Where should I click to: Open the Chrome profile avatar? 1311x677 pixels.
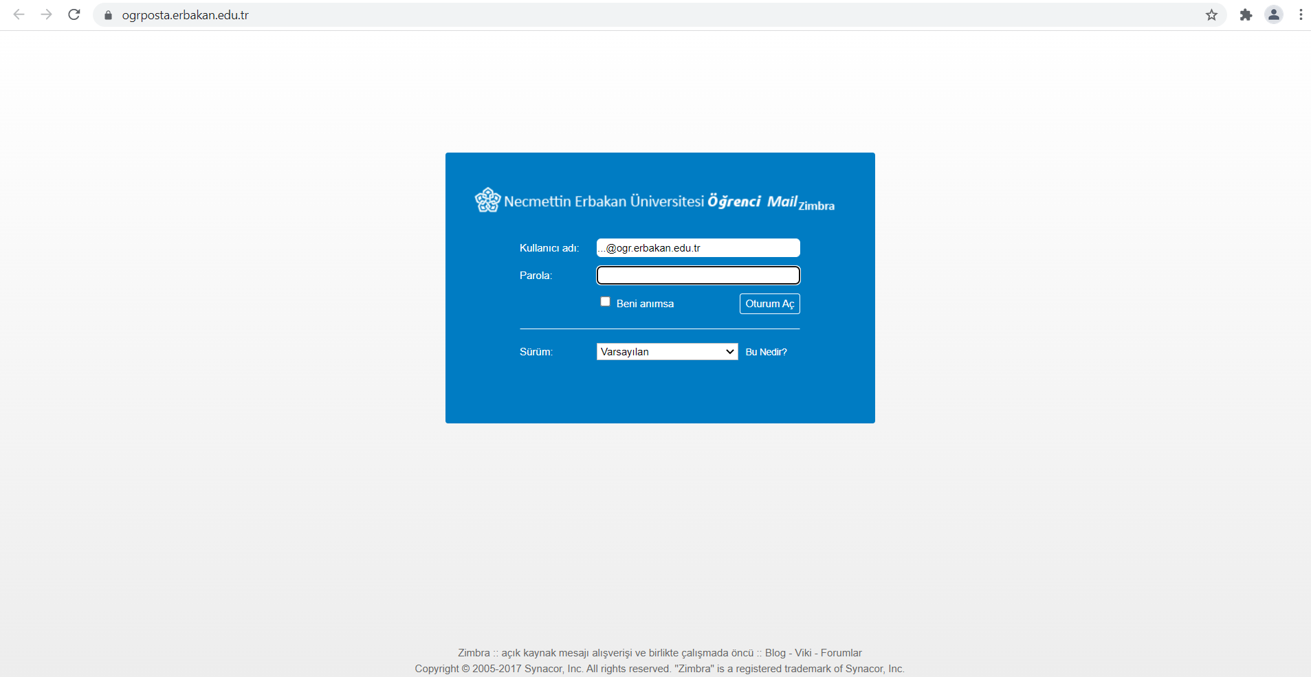click(1274, 14)
